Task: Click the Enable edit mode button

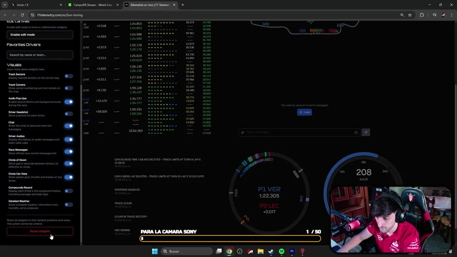Action: (40, 35)
